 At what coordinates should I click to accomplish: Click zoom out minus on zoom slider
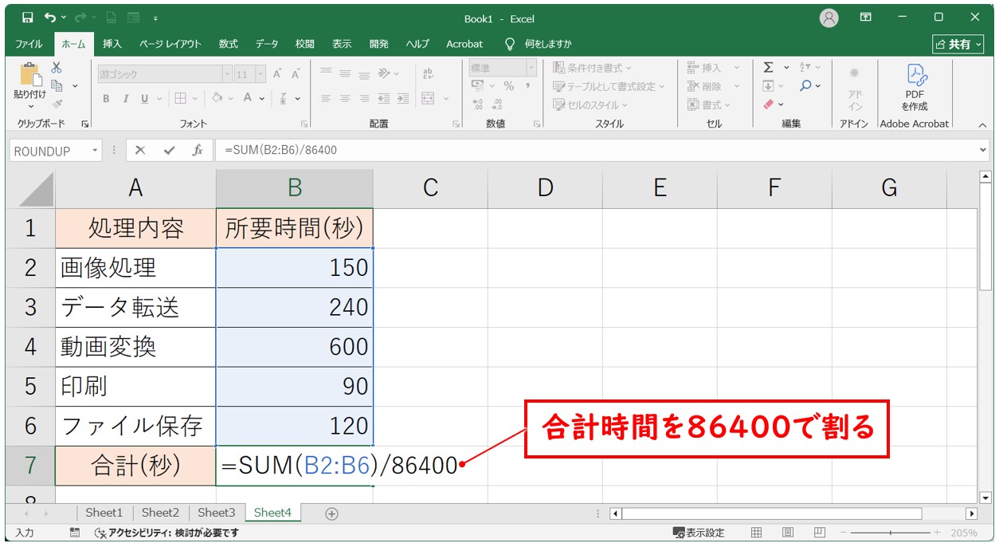[x=843, y=533]
